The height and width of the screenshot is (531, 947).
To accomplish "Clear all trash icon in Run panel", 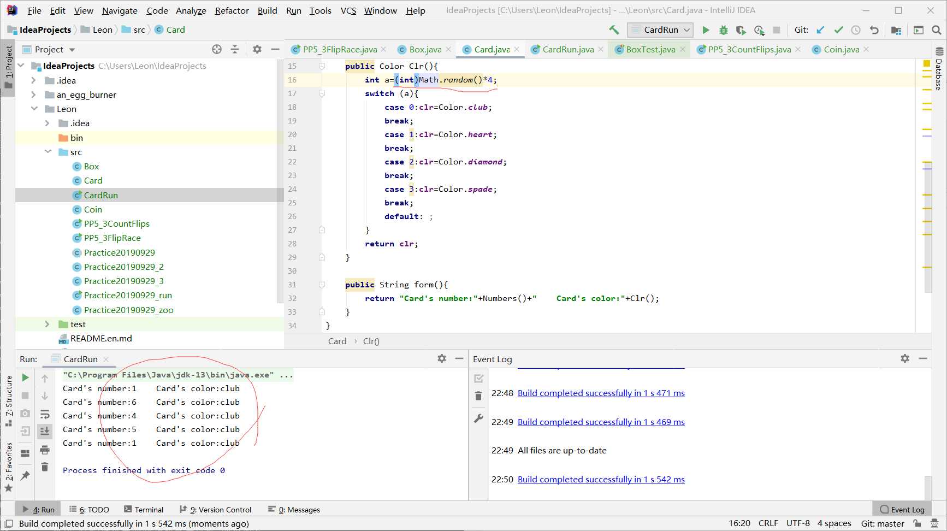I will pyautogui.click(x=45, y=467).
